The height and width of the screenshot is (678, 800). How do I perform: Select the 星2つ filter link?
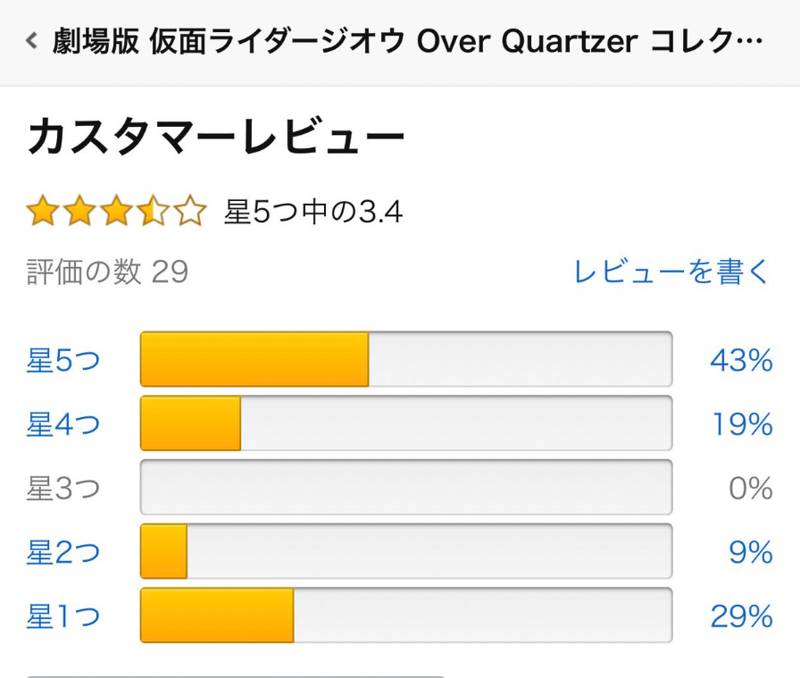coord(63,553)
